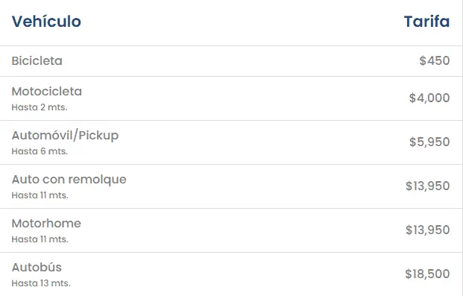Image resolution: width=463 pixels, height=296 pixels.
Task: Select the Auto con remolque label
Action: pyautogui.click(x=69, y=180)
